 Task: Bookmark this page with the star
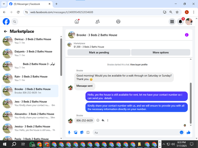177,12
